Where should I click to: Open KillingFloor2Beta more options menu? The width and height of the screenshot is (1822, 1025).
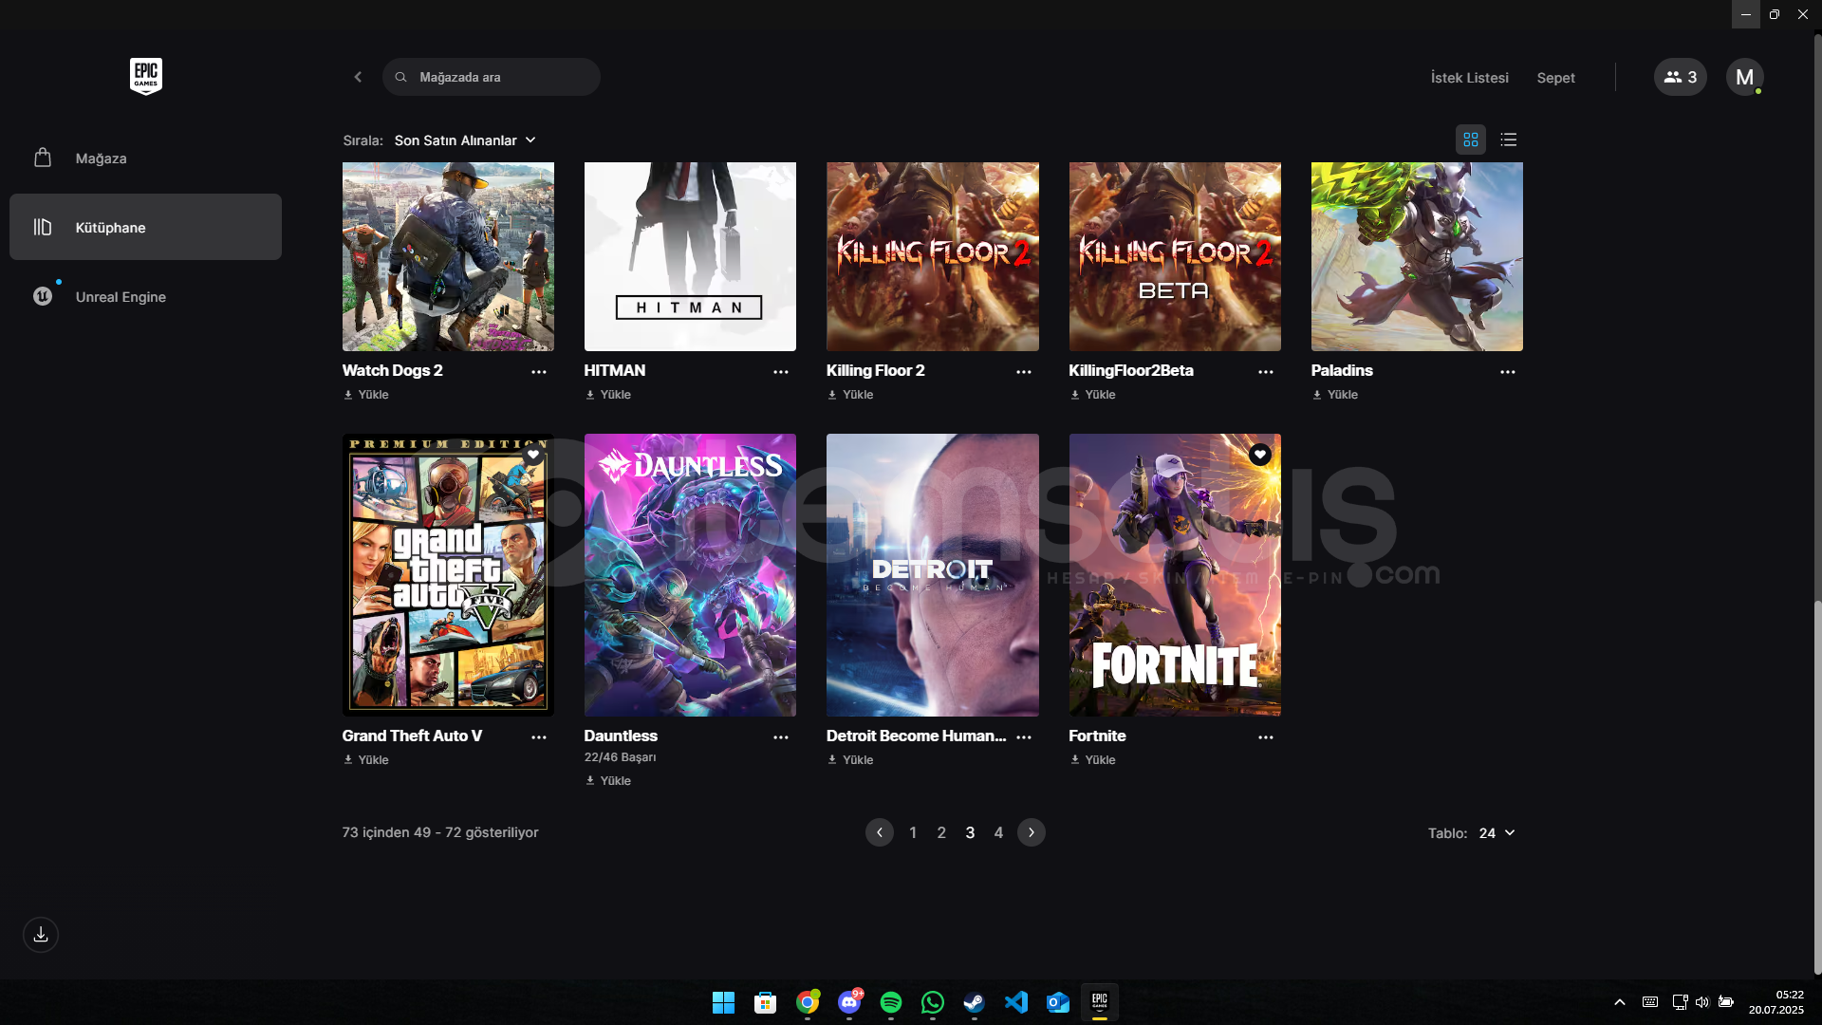[1266, 372]
